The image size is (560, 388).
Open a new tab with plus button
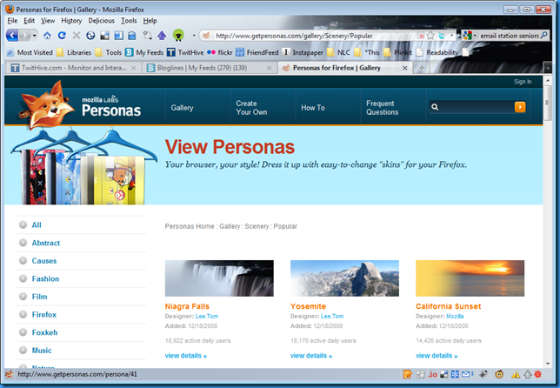click(x=422, y=68)
